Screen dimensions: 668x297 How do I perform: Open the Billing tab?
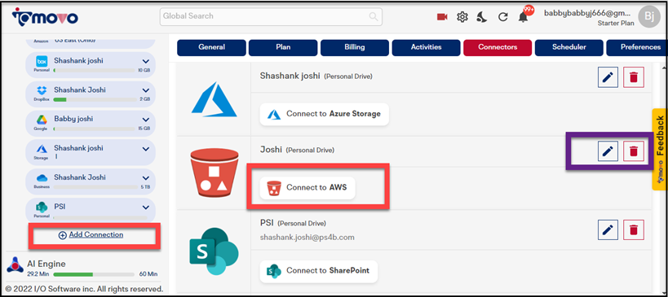click(355, 47)
